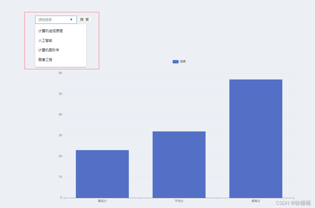Click the 最低分 axis label
This screenshot has width=315, height=208.
click(x=102, y=201)
